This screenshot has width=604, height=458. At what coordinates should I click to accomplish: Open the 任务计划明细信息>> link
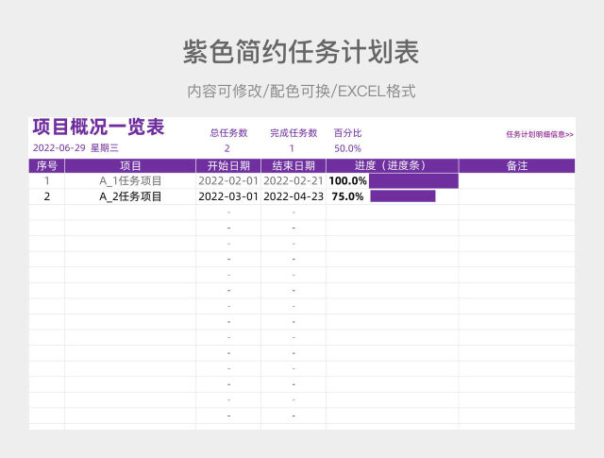[x=539, y=135]
